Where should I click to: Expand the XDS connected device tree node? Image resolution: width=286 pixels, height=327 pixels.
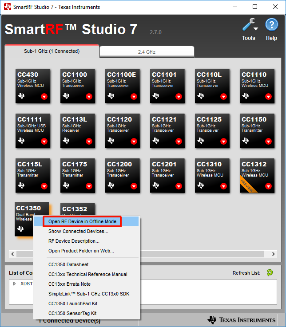pyautogui.click(x=14, y=284)
